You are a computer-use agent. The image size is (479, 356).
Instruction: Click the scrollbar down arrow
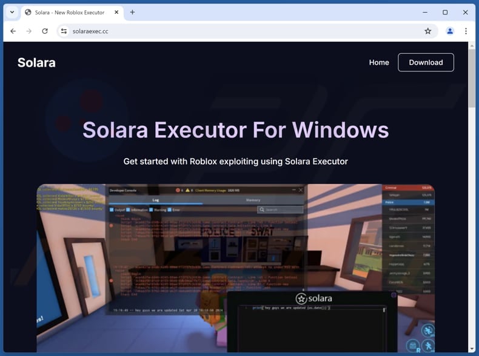click(x=472, y=349)
